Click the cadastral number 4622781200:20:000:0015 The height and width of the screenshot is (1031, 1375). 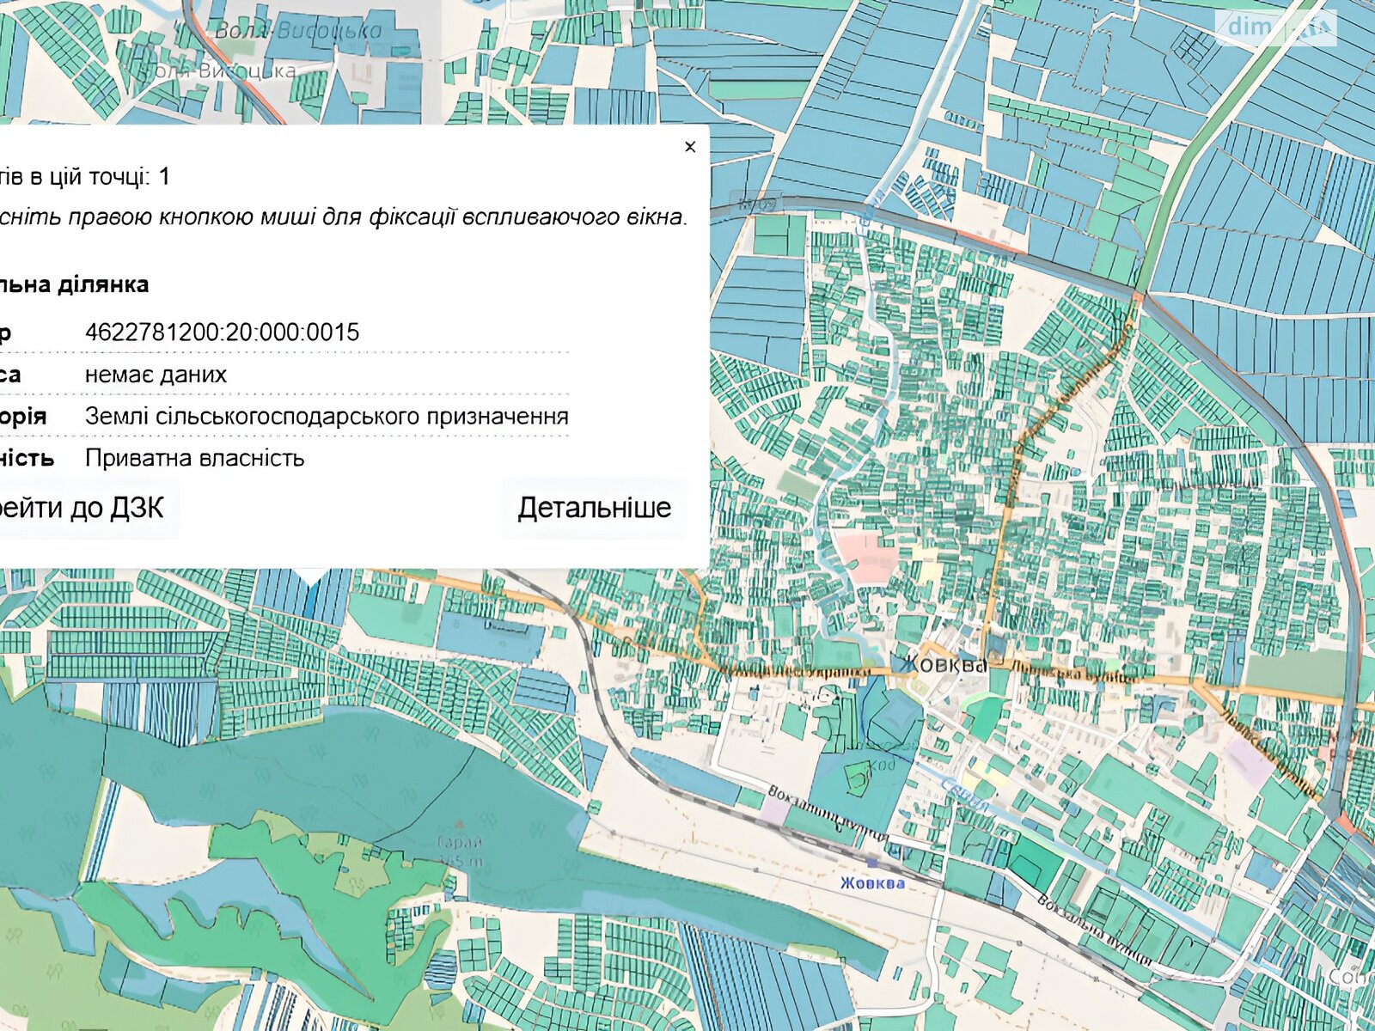click(x=222, y=332)
